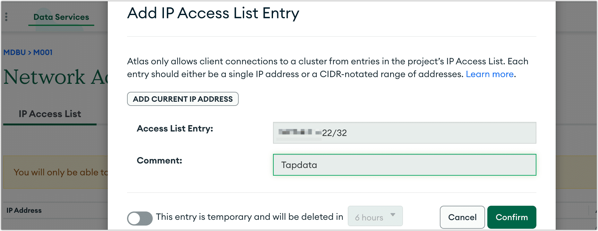Click the vertical three-dot menu icon

tap(6, 17)
